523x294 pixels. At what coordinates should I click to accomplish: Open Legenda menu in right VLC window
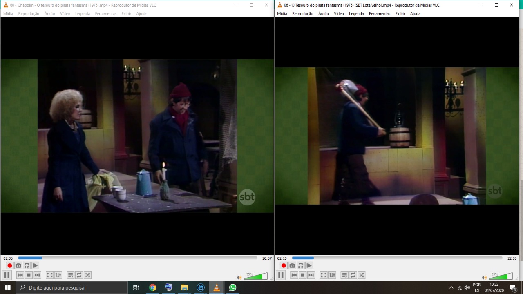click(356, 13)
